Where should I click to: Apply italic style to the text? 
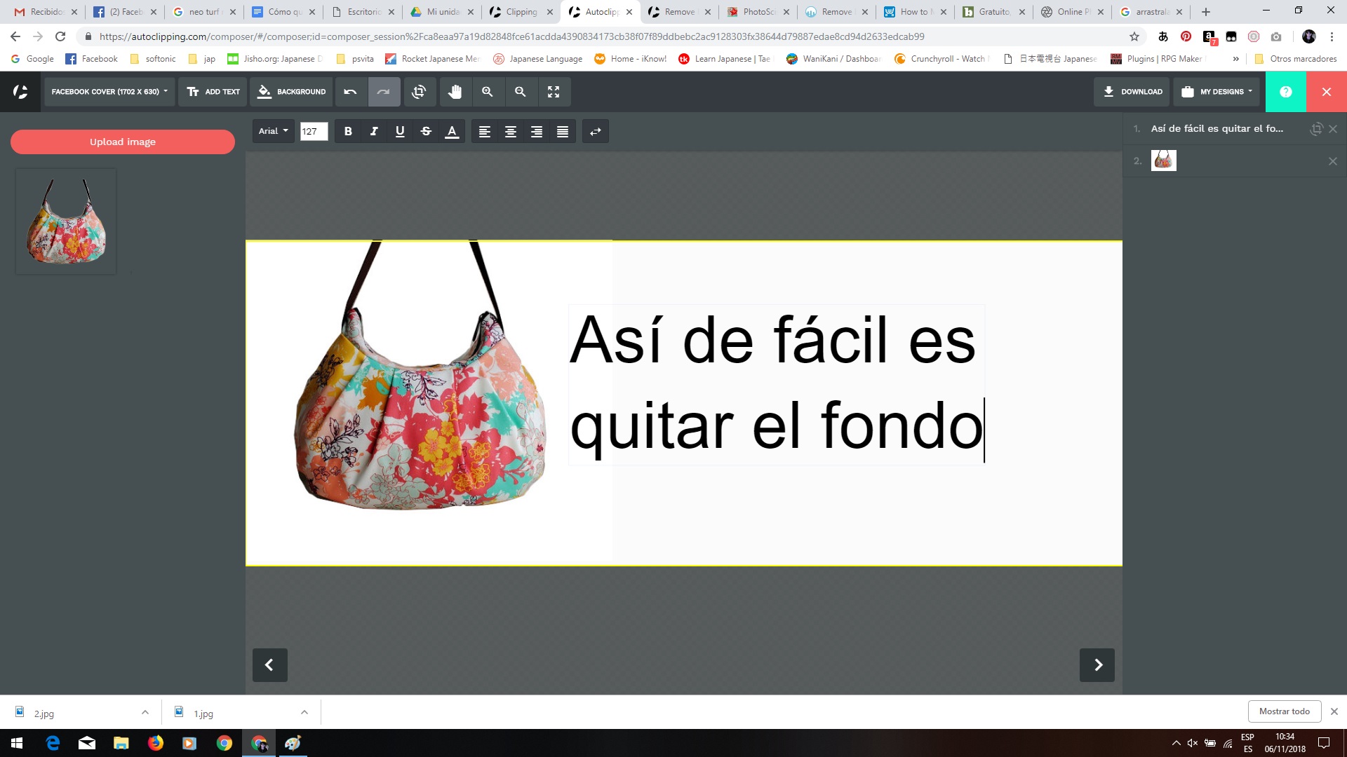374,131
